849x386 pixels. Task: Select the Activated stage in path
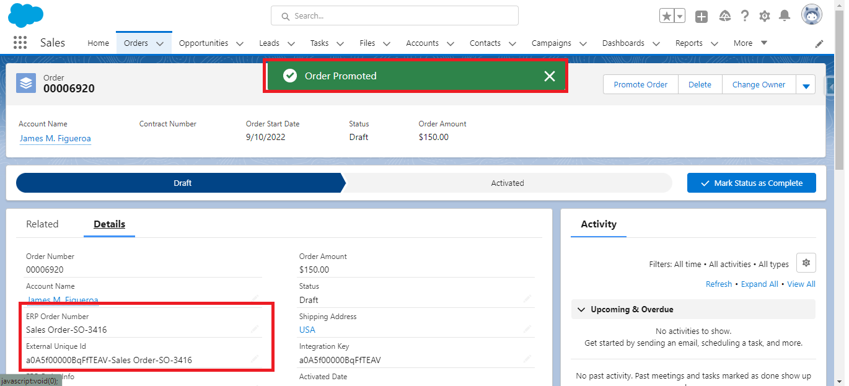[508, 183]
